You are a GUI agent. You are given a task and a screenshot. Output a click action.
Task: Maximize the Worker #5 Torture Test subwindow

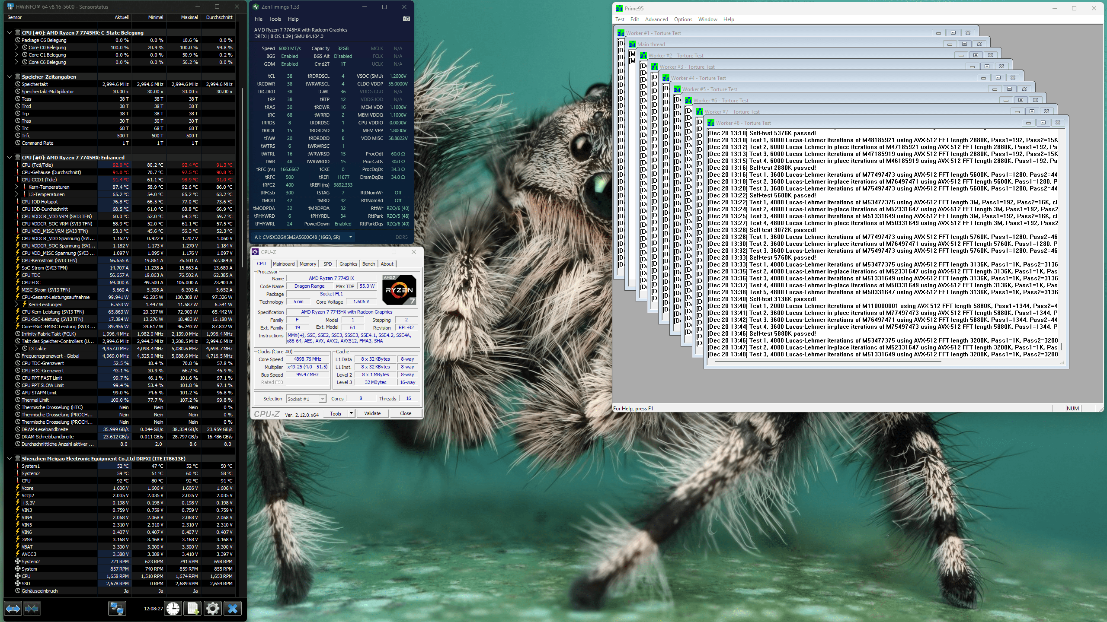point(1009,89)
